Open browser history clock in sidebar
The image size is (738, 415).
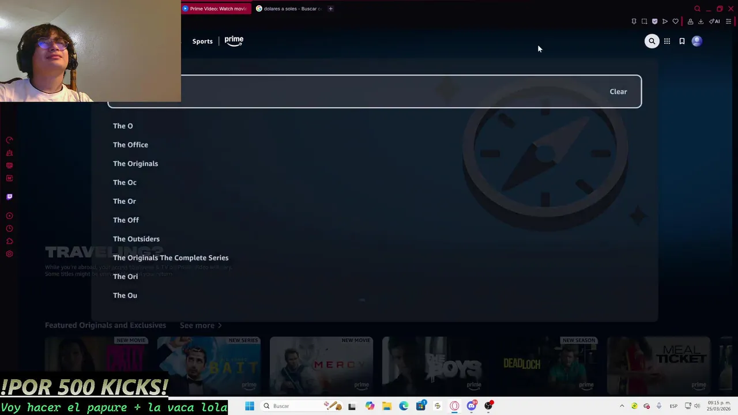point(9,228)
